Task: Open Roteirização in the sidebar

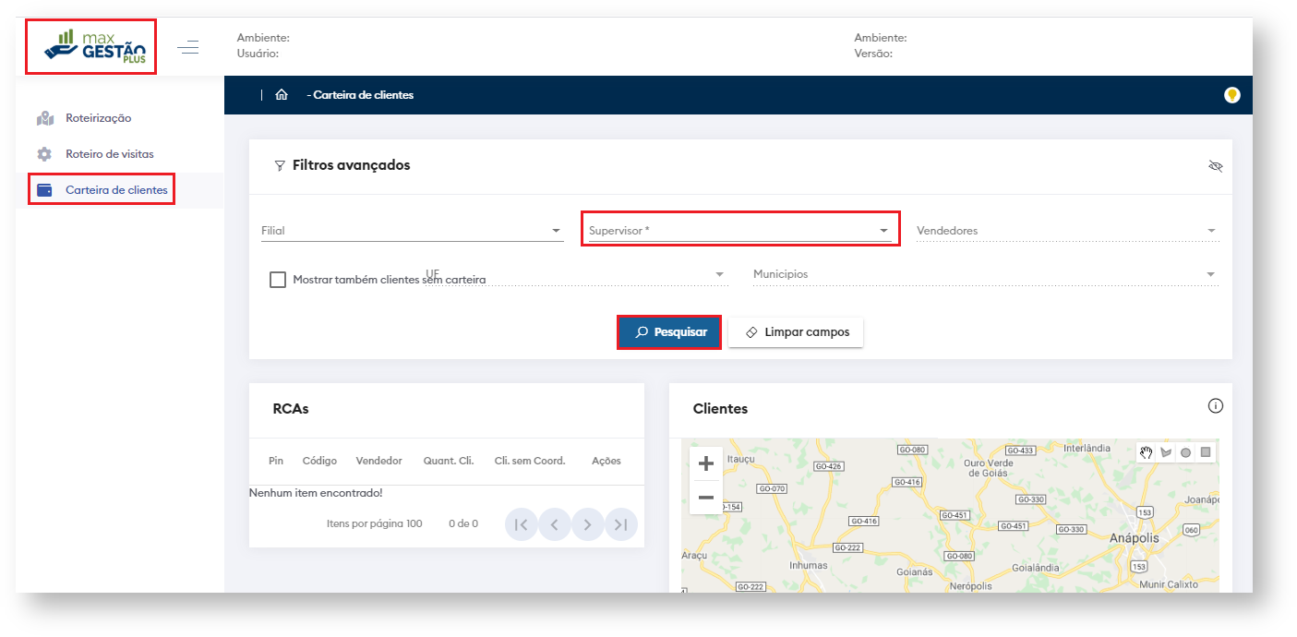Action: [98, 118]
